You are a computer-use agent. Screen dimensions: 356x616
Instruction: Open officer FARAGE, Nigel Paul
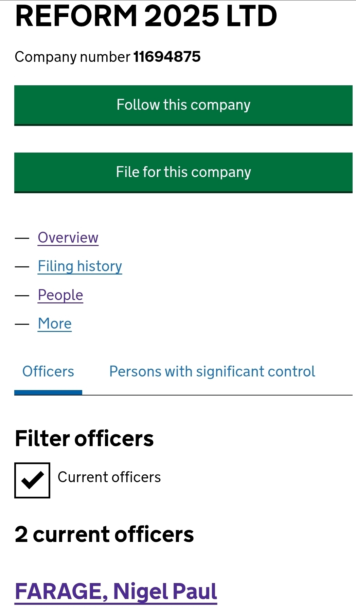point(116,592)
